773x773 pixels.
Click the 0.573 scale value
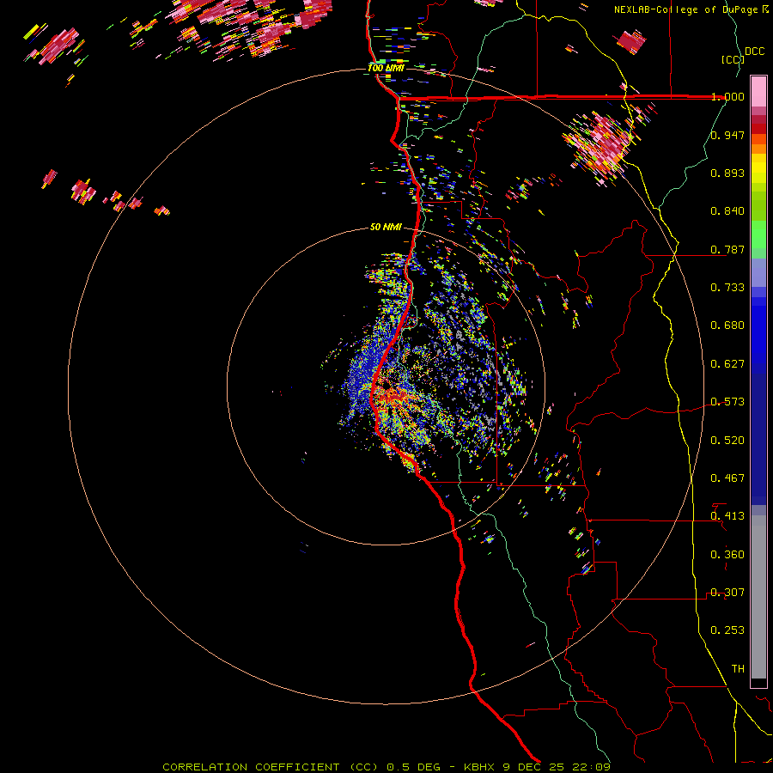tap(727, 402)
